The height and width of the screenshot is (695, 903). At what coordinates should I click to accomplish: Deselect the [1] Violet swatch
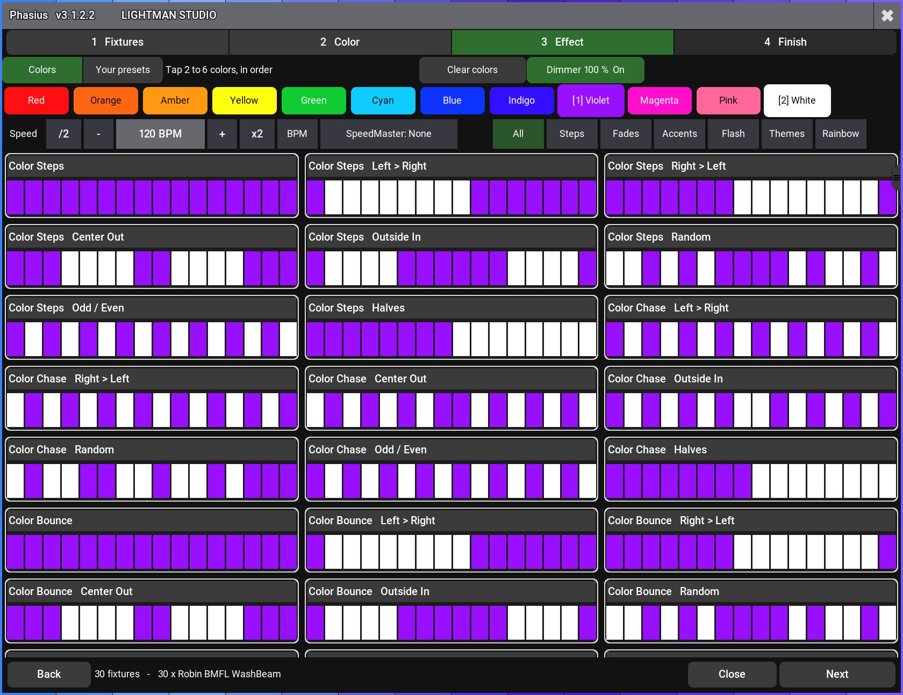[591, 100]
